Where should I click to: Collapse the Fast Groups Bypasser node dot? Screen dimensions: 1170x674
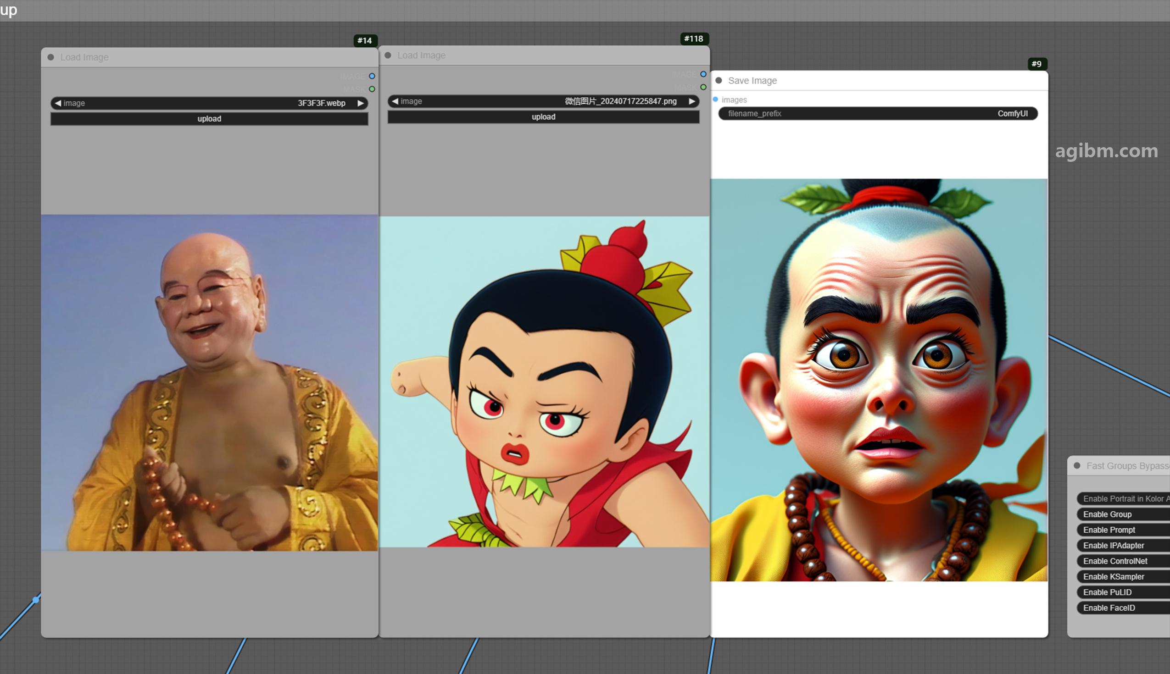[1077, 466]
